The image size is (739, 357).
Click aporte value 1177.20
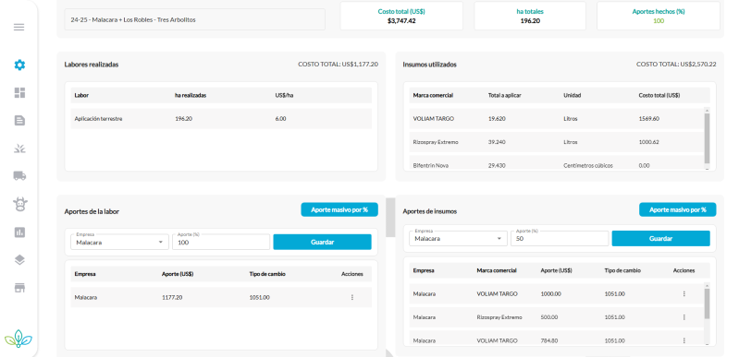[x=171, y=297]
